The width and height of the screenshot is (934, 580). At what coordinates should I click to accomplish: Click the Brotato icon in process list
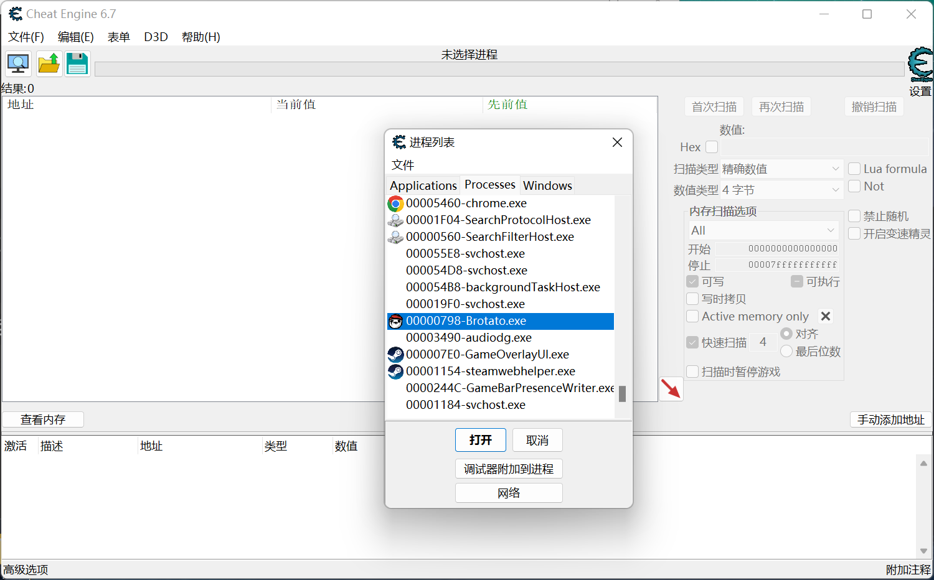pos(395,321)
